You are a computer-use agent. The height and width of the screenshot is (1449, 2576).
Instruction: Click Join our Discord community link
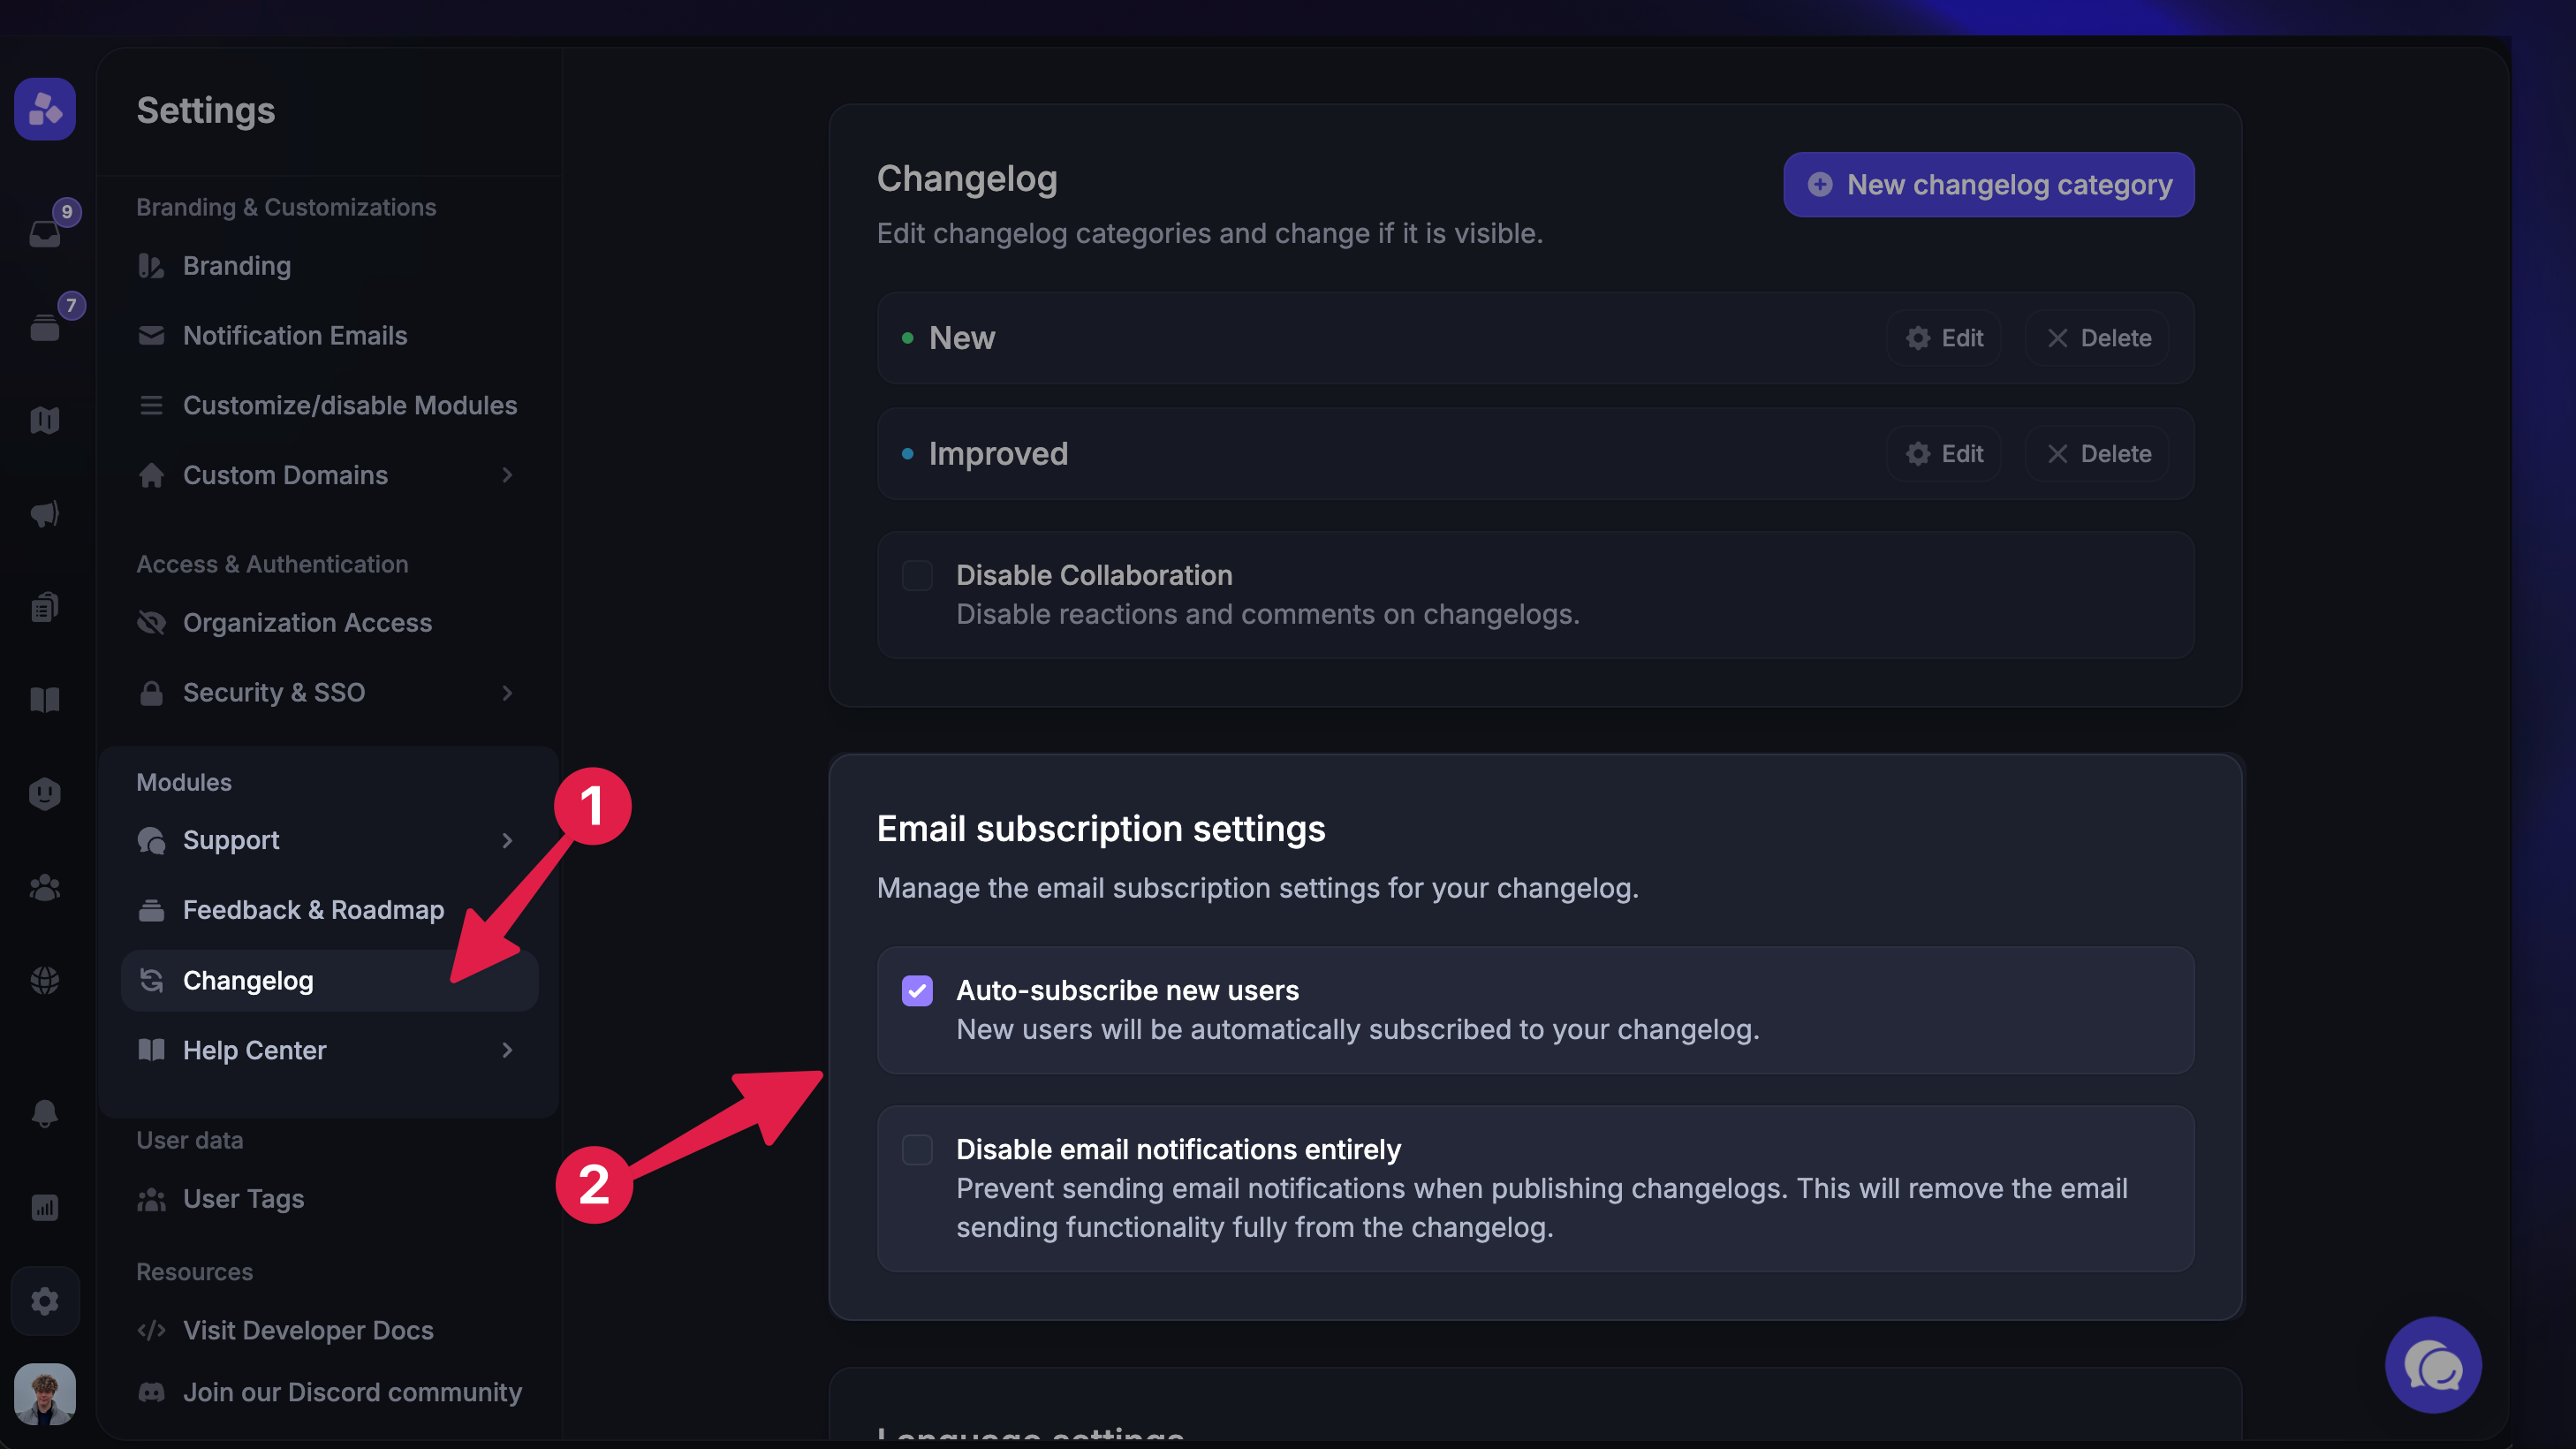[352, 1392]
